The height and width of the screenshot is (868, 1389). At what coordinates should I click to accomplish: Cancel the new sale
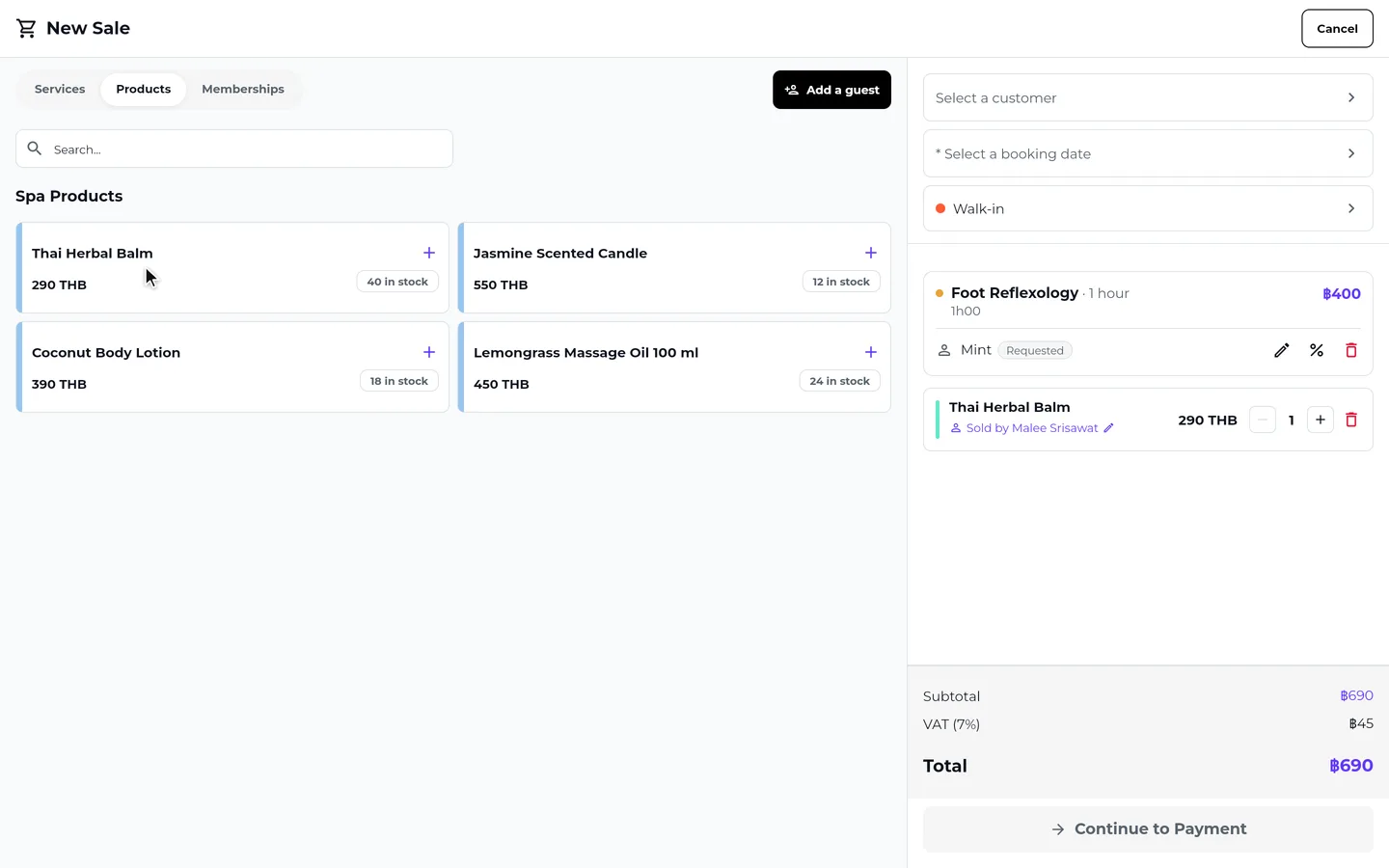(x=1337, y=29)
